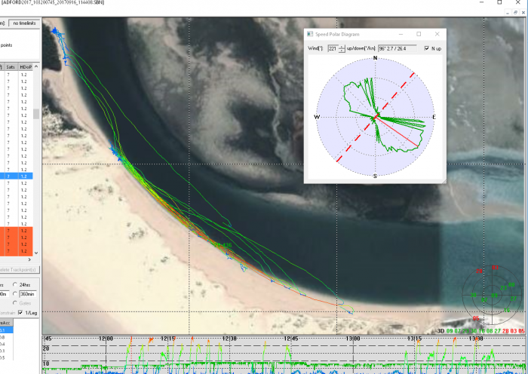Click the Wind angle input field
The height and width of the screenshot is (374, 528).
(333, 48)
